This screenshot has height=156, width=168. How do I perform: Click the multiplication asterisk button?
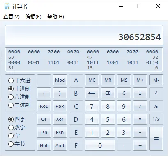140,119
